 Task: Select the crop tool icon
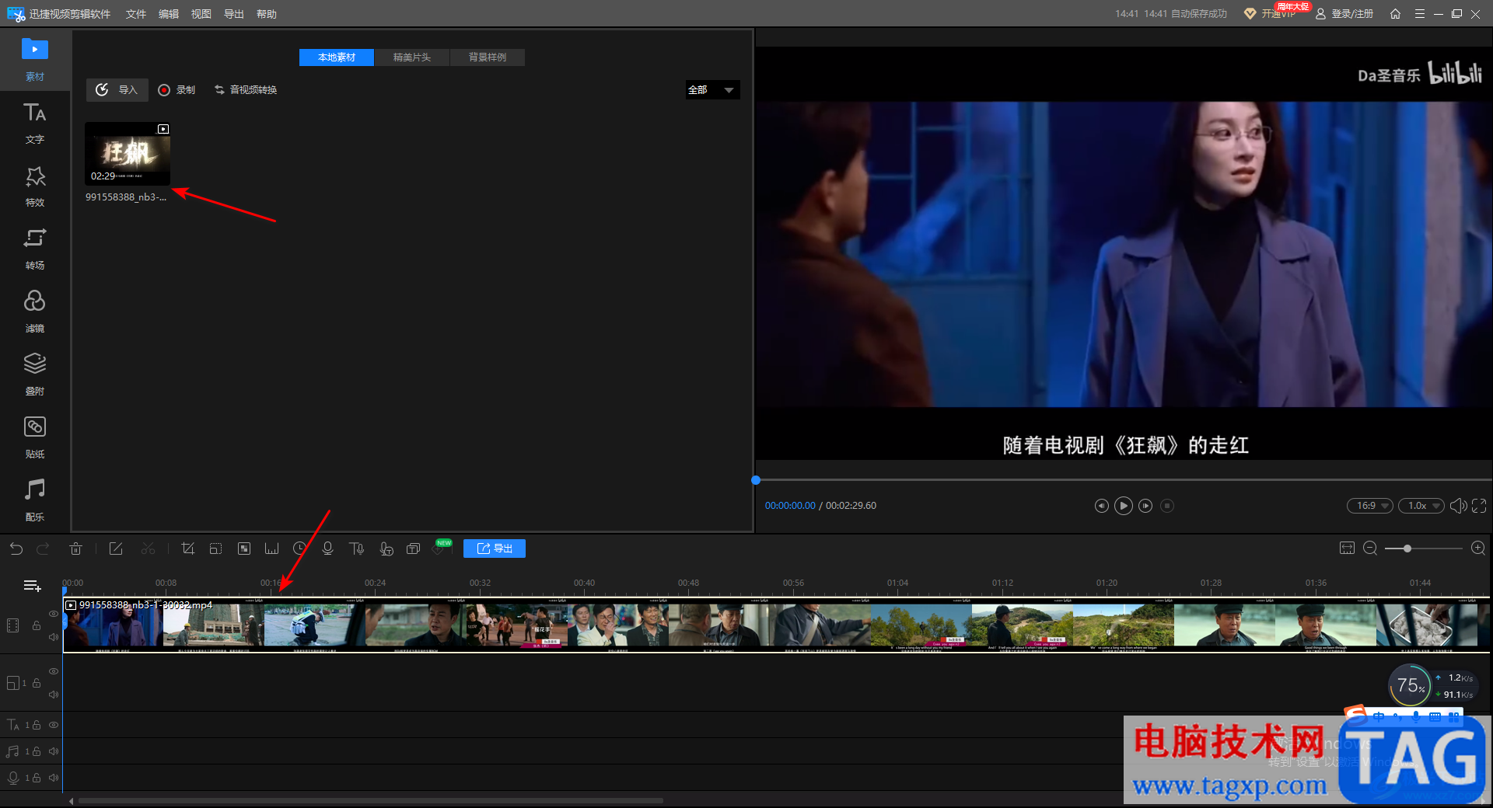pos(187,549)
